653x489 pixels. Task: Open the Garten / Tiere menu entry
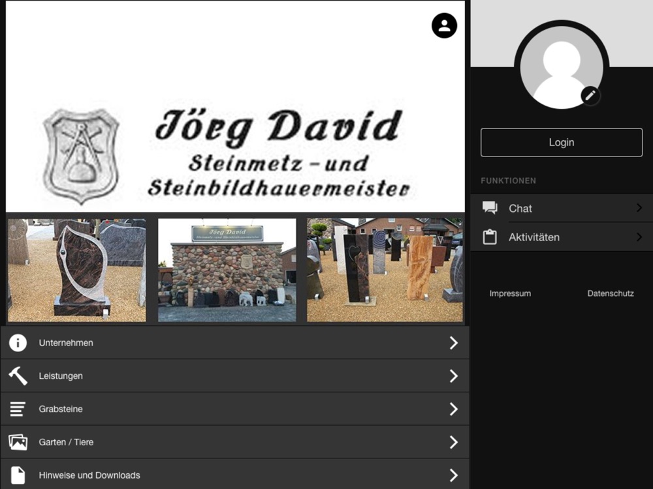click(235, 442)
